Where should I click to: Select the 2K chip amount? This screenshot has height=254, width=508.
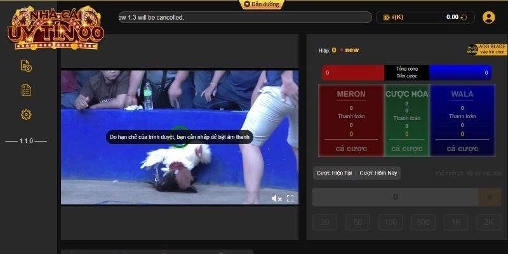[488, 222]
